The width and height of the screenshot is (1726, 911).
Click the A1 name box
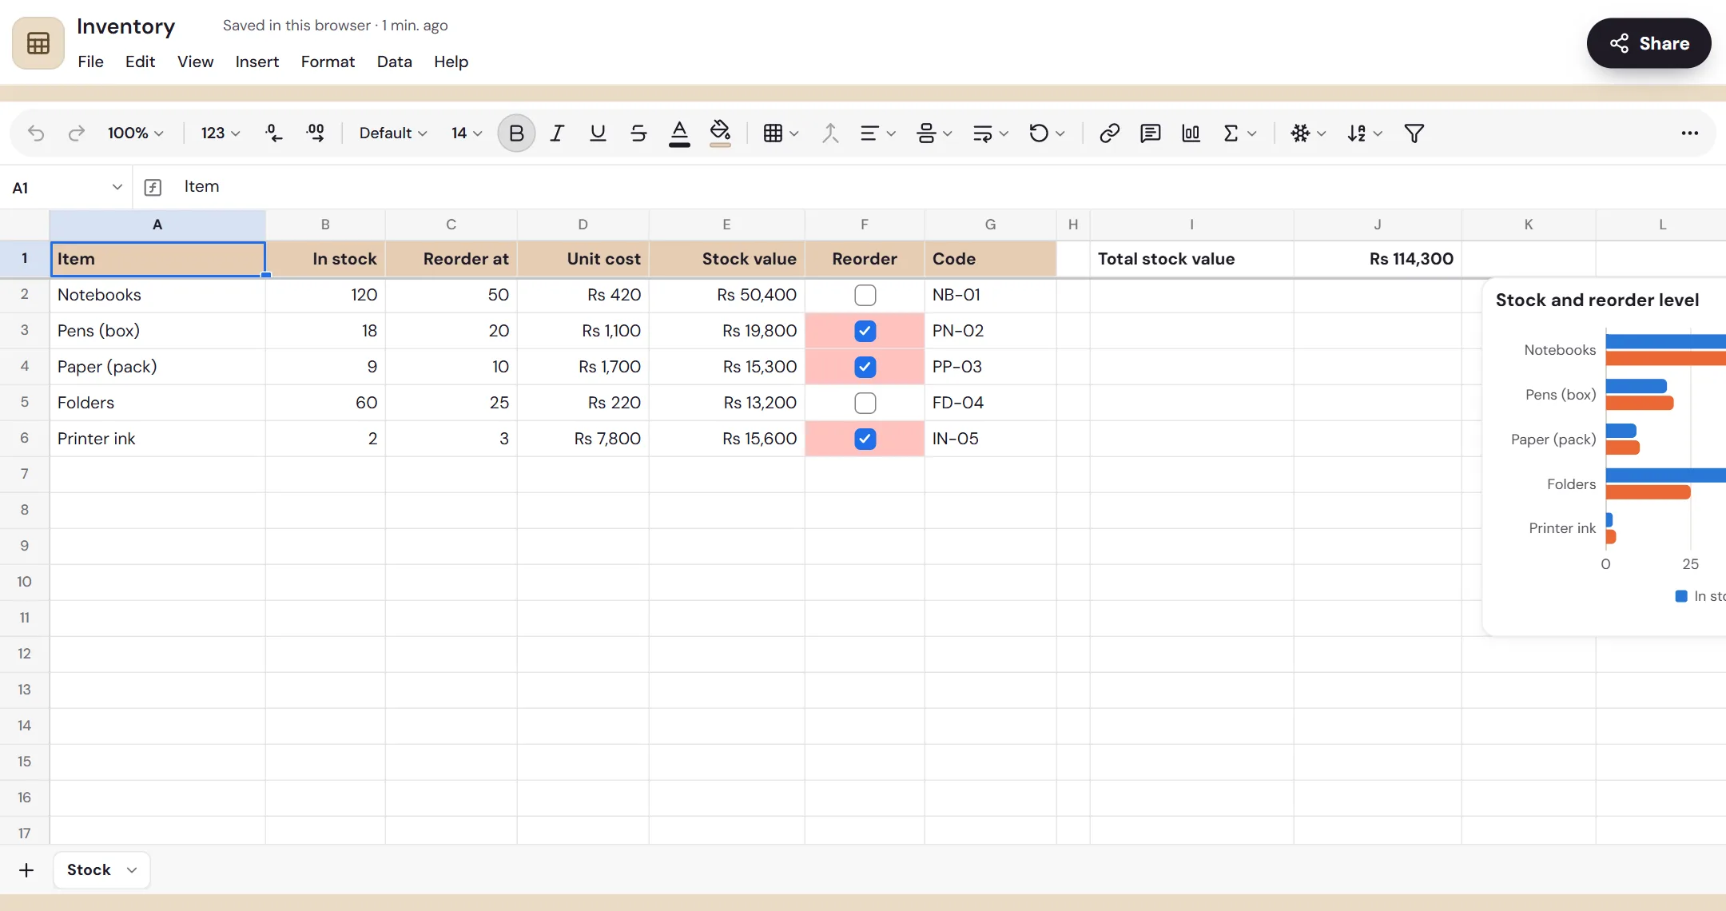click(x=67, y=187)
